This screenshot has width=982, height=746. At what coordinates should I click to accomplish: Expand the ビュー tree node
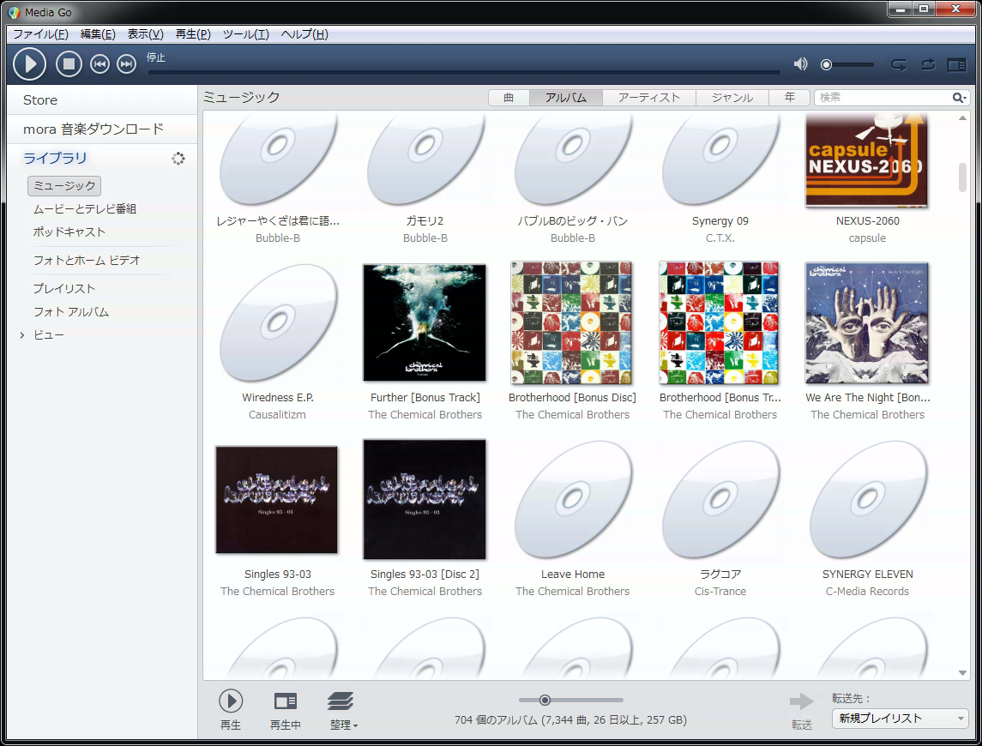pyautogui.click(x=22, y=335)
